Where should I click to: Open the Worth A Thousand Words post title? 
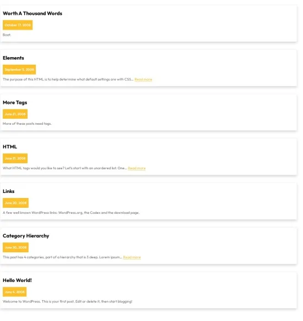(33, 14)
